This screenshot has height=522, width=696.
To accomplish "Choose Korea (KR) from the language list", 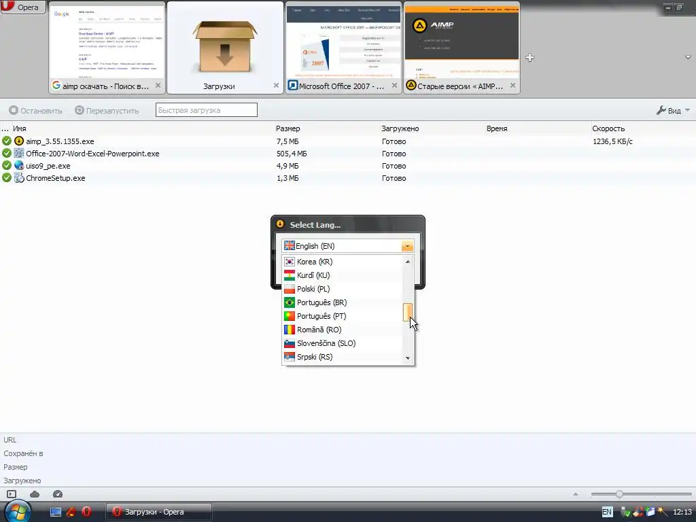I will coord(343,262).
